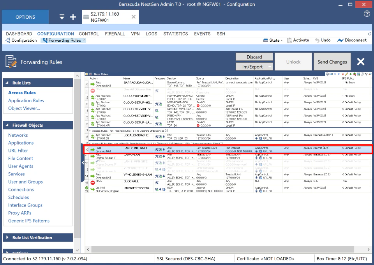374x265 pixels.
Task: Click green pass arrow of BARRACUDA-CUDA rule
Action: (x=93, y=84)
